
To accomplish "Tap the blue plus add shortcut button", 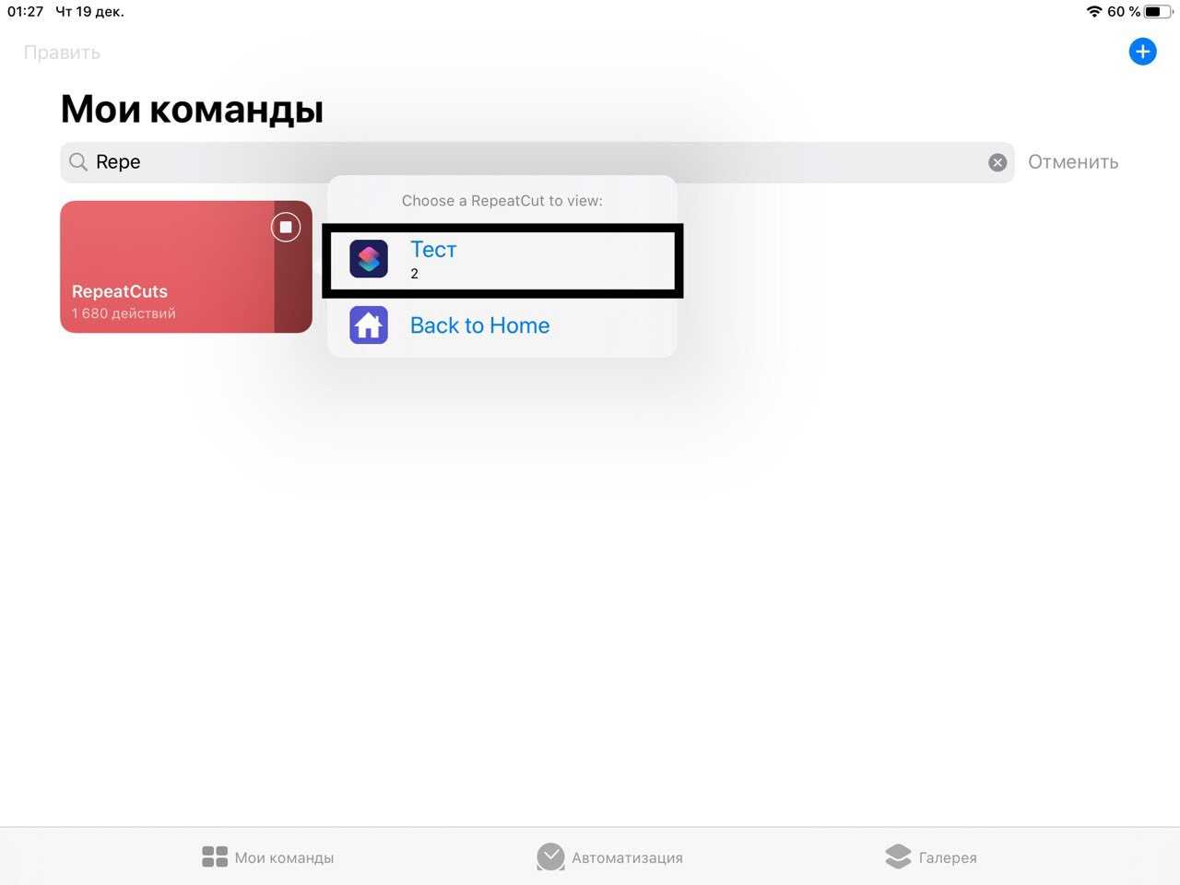I will (1142, 52).
